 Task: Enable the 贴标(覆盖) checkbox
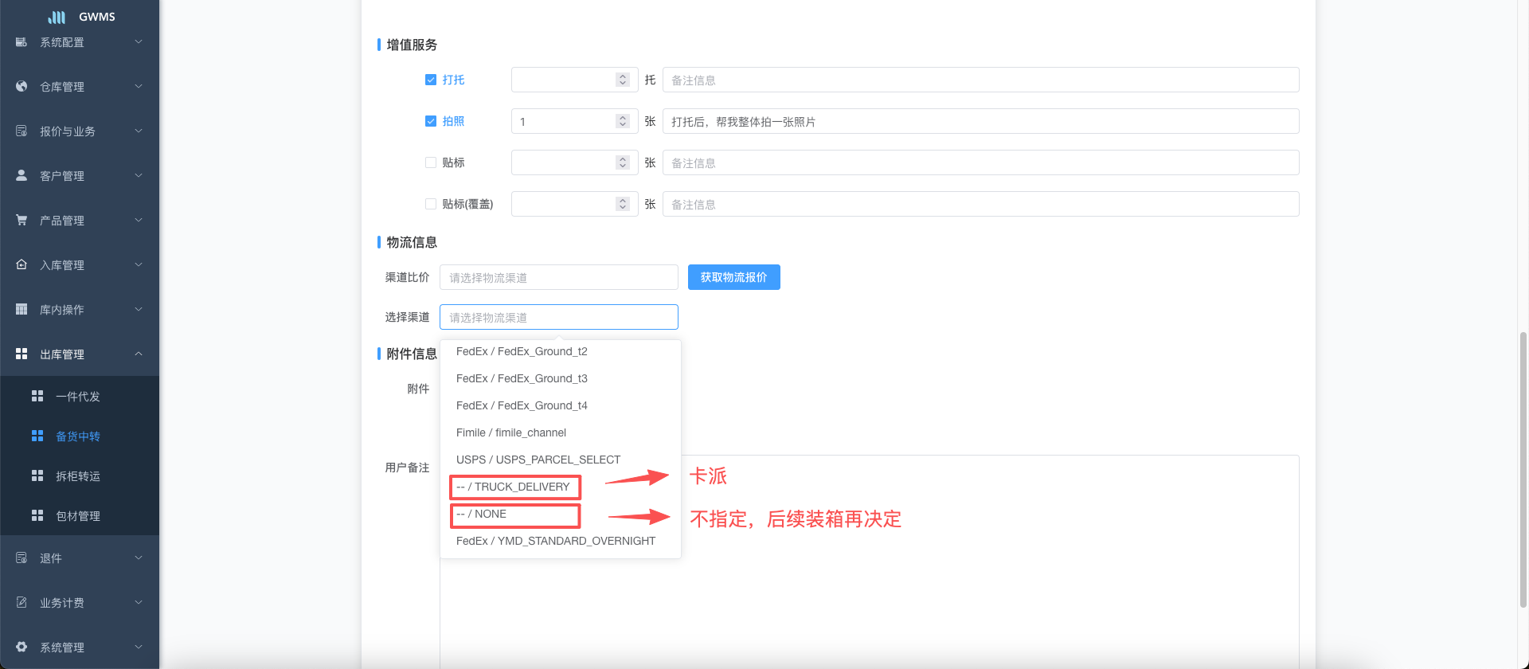pos(431,204)
